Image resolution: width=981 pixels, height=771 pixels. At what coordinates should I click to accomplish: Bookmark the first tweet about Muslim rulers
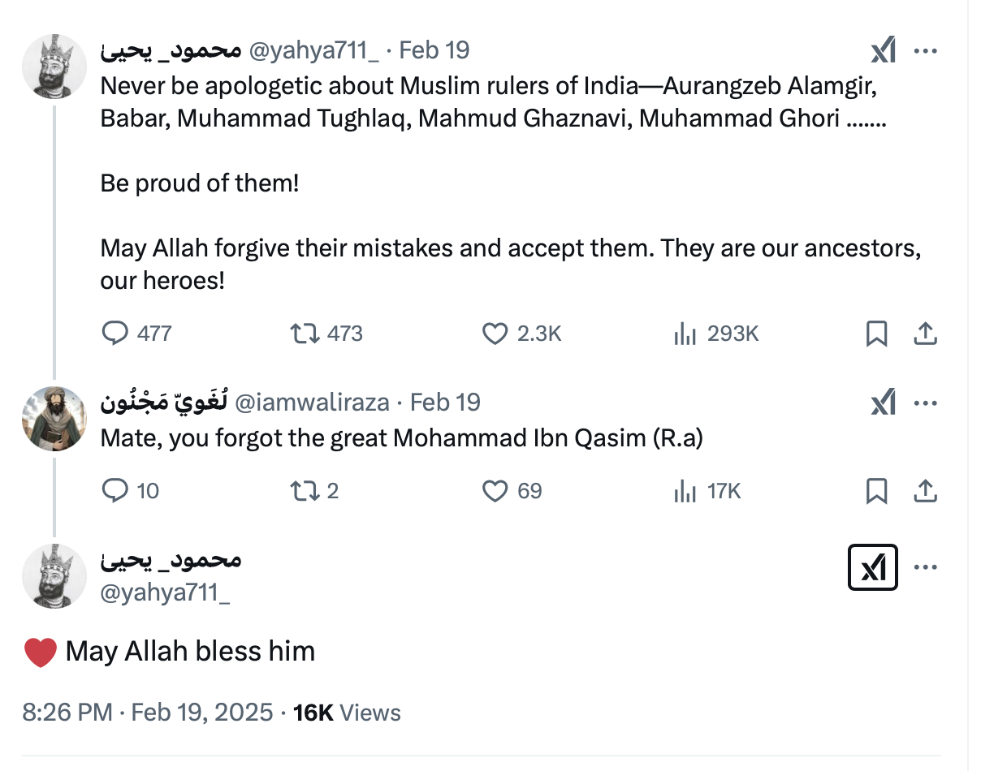877,334
